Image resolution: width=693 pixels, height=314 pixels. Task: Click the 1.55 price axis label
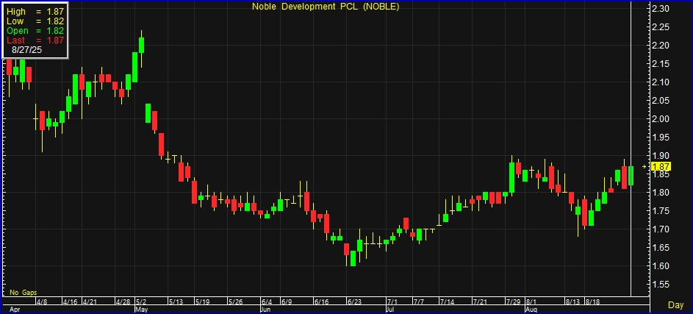tap(661, 285)
